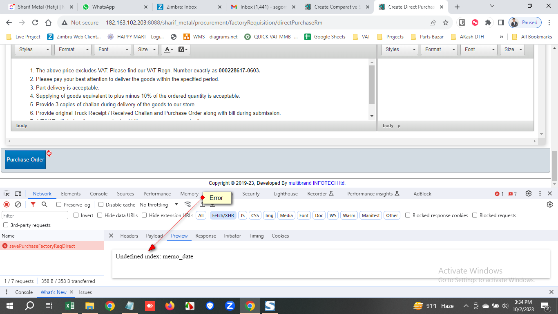Click the red error count badge showing 1
This screenshot has width=558, height=314.
(x=499, y=194)
